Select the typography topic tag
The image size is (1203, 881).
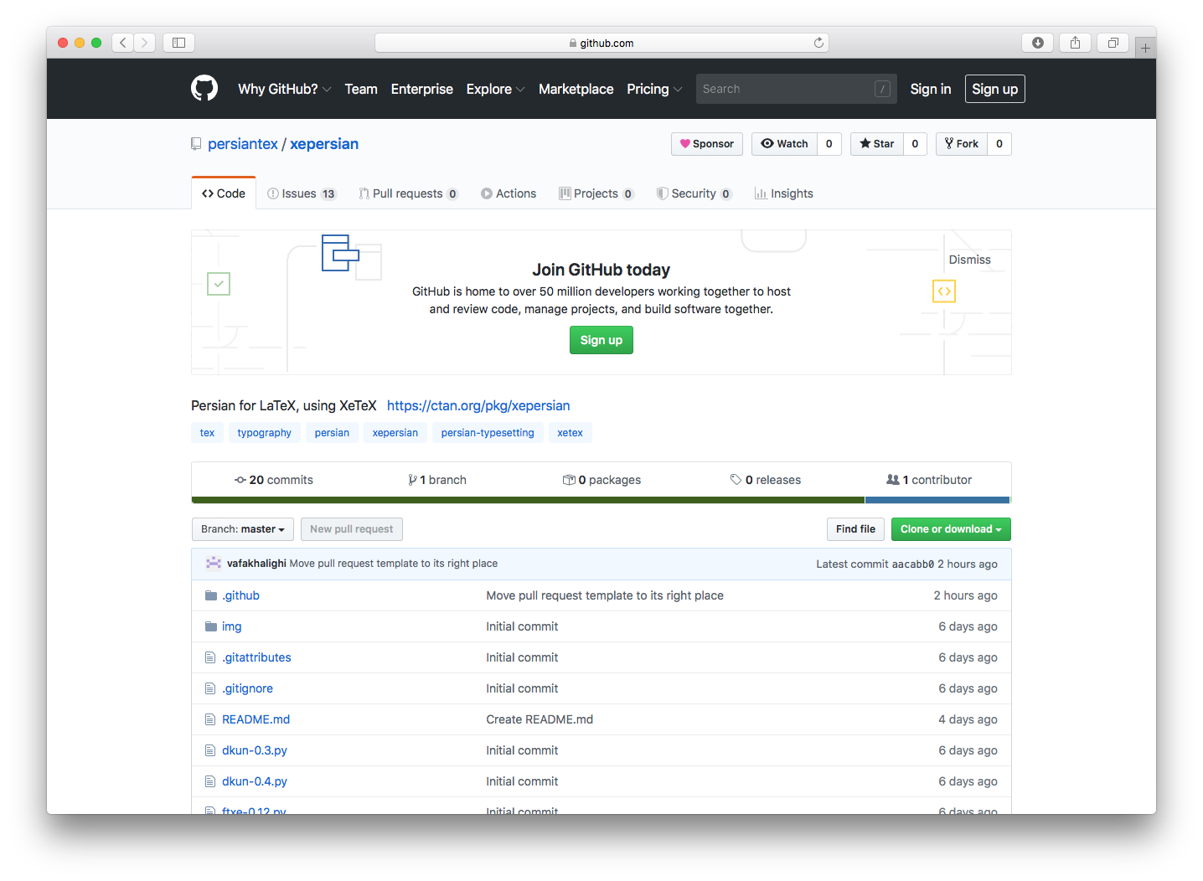tap(265, 433)
